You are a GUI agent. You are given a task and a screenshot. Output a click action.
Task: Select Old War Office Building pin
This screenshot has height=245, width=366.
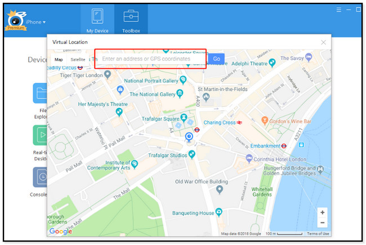click(x=220, y=189)
